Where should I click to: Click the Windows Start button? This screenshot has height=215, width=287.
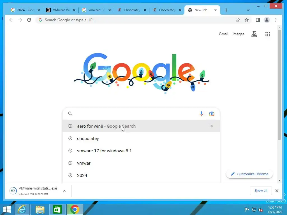(7, 209)
